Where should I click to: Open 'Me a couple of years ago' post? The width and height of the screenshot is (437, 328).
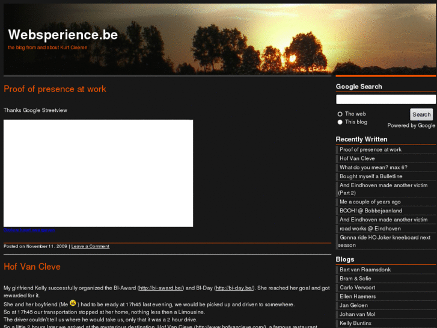370,202
